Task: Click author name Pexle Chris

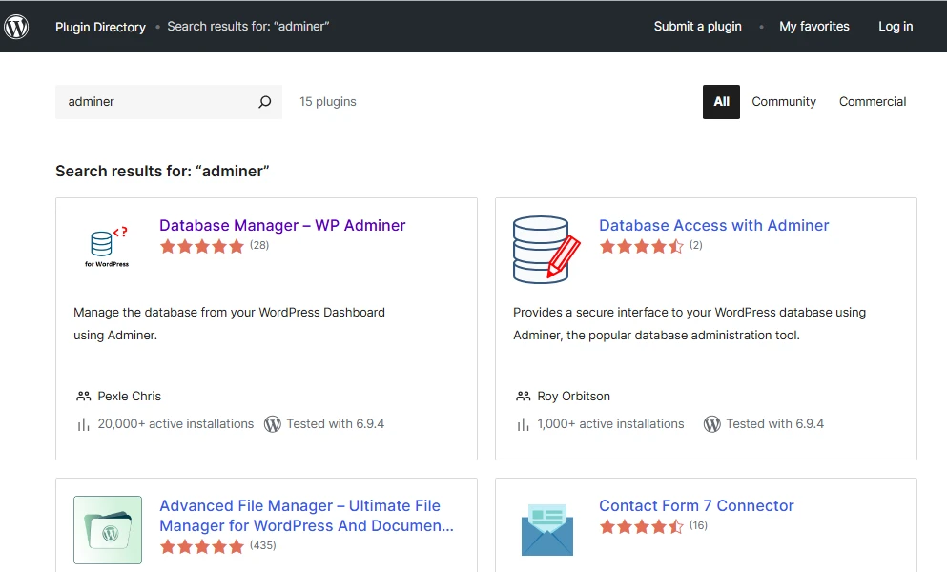Action: click(x=130, y=397)
